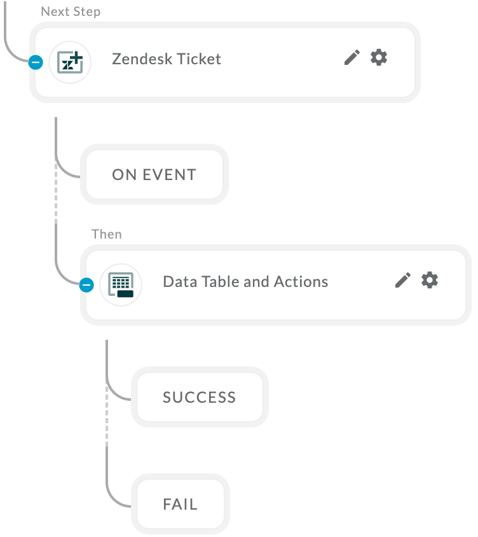Select the FAIL outcome box
The image size is (478, 537).
click(x=181, y=504)
